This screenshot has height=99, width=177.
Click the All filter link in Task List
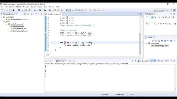click(x=161, y=24)
